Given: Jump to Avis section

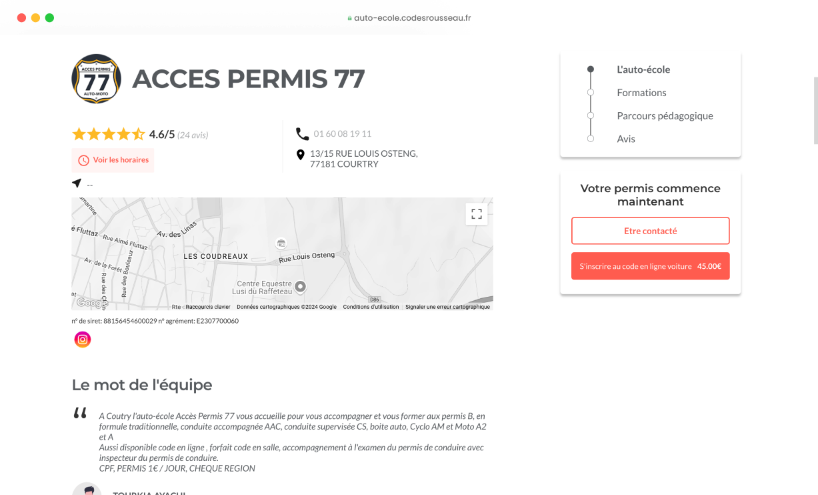Looking at the screenshot, I should [x=626, y=139].
